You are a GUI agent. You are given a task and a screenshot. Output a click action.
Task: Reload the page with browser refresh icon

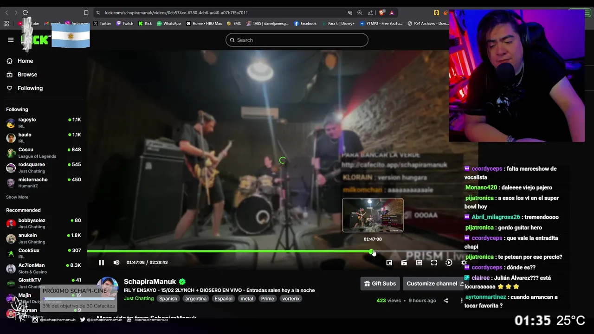click(25, 13)
